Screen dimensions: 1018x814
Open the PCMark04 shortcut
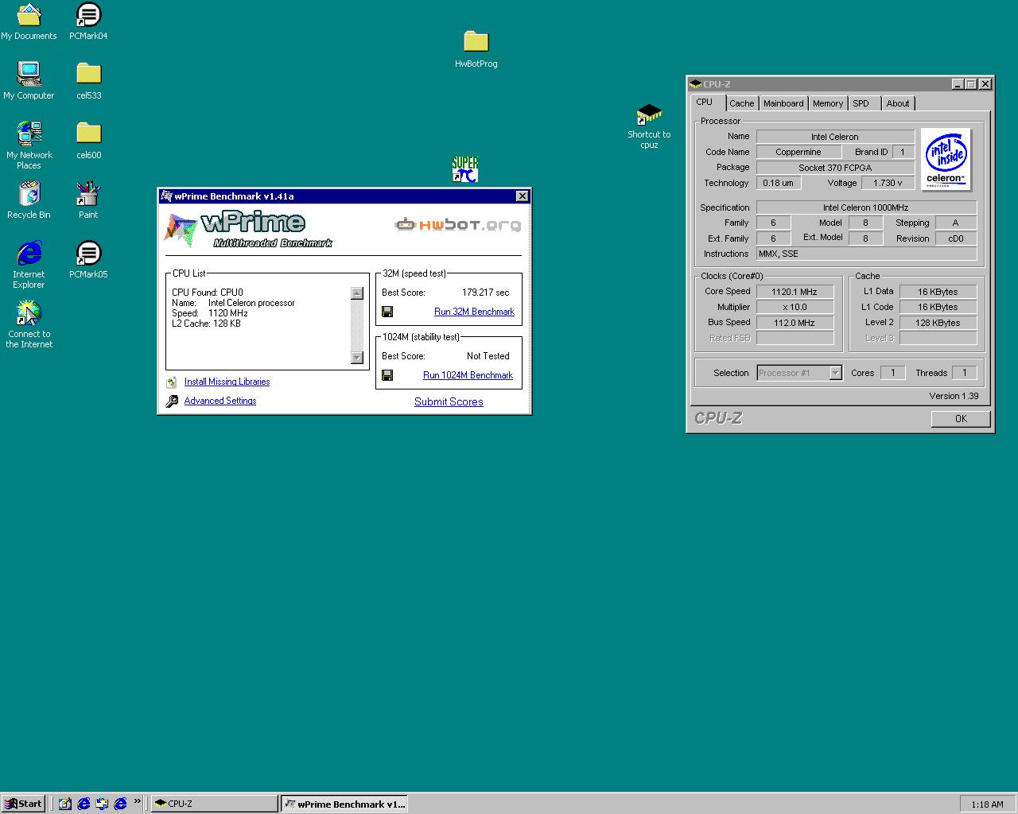coord(88,21)
